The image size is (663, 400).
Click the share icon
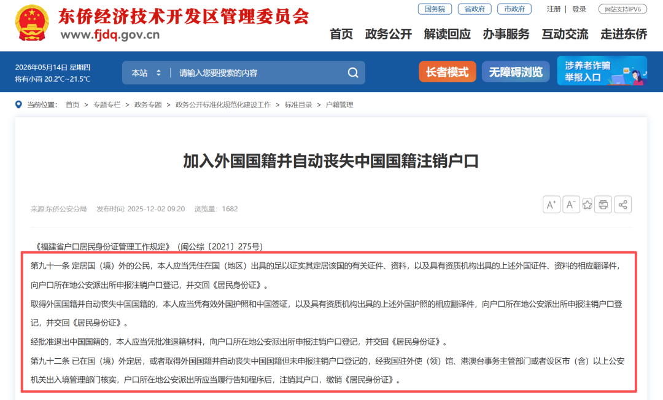tap(623, 205)
